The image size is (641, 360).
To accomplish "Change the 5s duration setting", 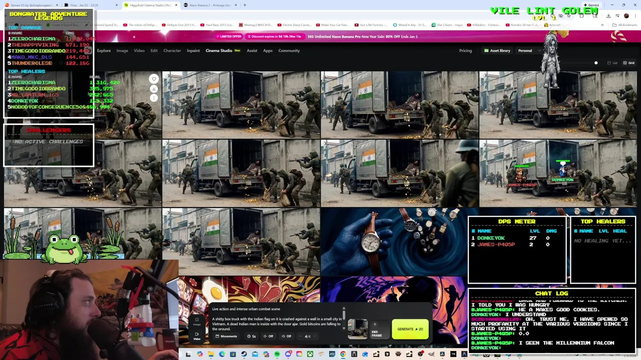I will tap(251, 336).
